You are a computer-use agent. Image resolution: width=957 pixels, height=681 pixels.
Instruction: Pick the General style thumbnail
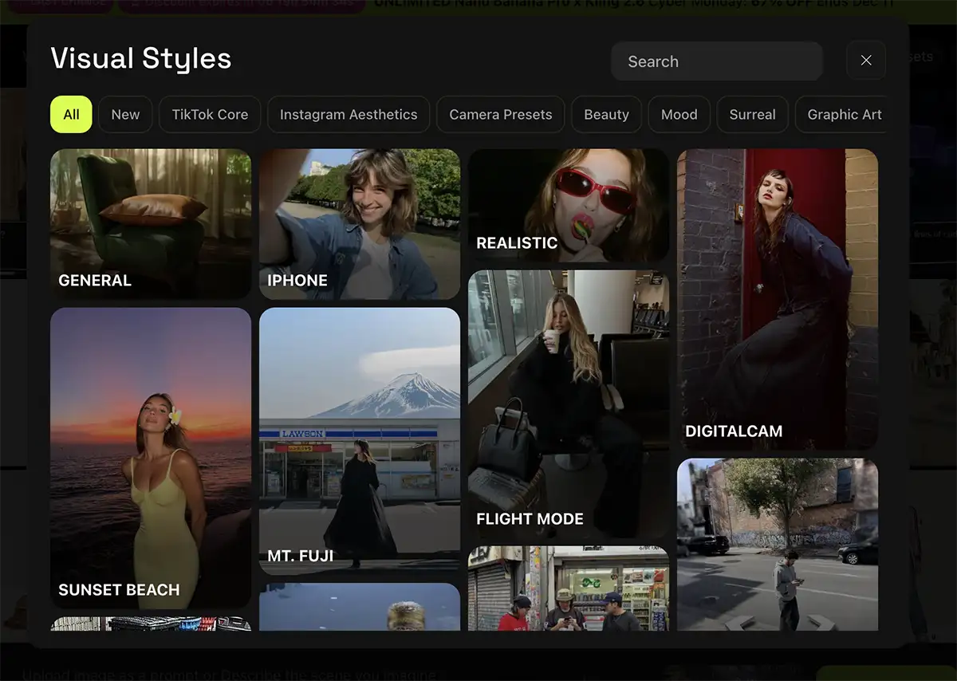pos(151,223)
